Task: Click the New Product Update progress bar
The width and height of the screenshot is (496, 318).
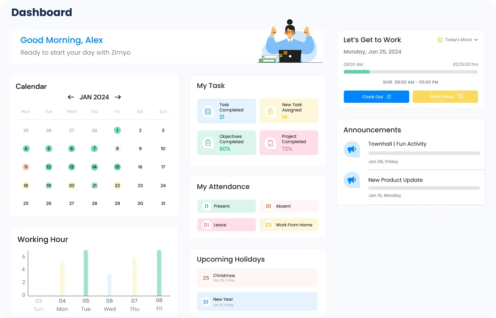Action: click(424, 188)
